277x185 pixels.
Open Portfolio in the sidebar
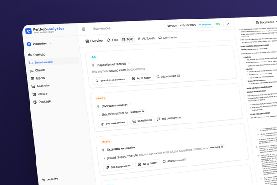tap(37, 55)
